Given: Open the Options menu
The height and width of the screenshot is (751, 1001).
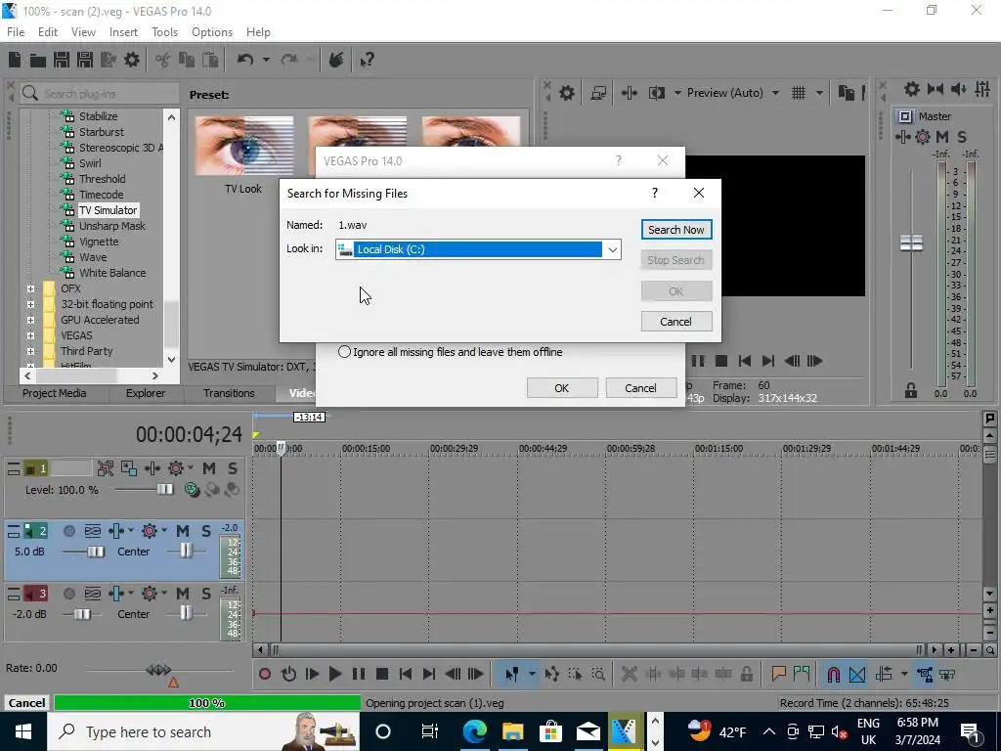Looking at the screenshot, I should pyautogui.click(x=212, y=32).
